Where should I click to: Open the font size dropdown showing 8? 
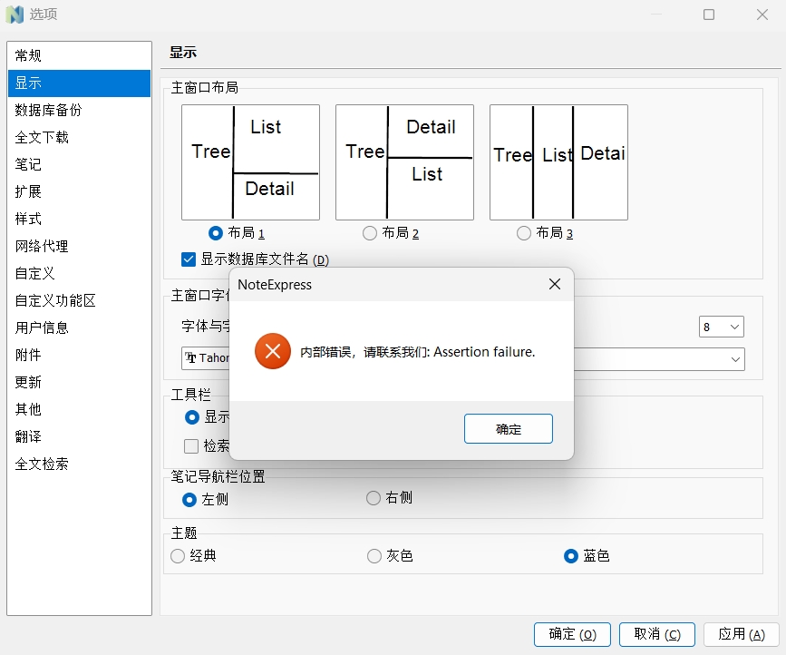721,326
